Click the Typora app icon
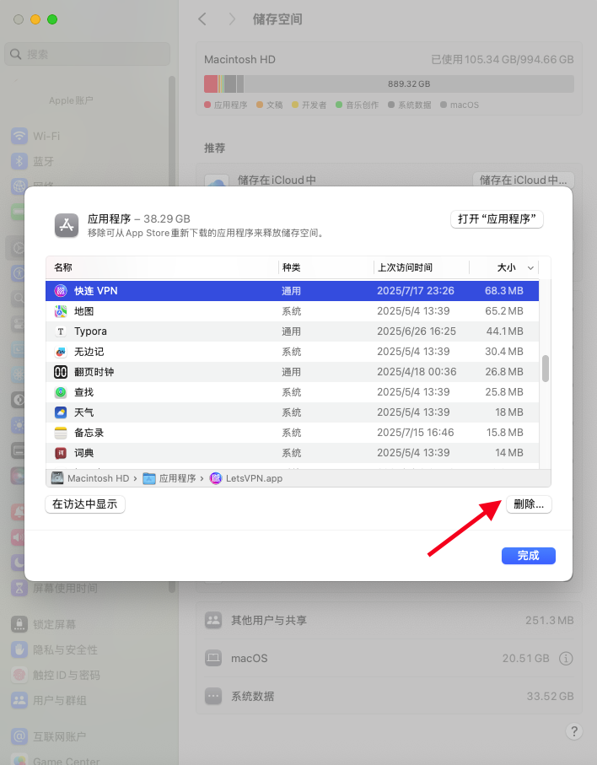The height and width of the screenshot is (765, 597). click(x=61, y=331)
